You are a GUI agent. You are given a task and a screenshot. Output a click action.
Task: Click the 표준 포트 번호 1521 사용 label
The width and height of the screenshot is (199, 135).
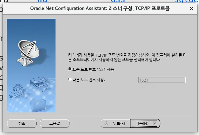pos(93,69)
